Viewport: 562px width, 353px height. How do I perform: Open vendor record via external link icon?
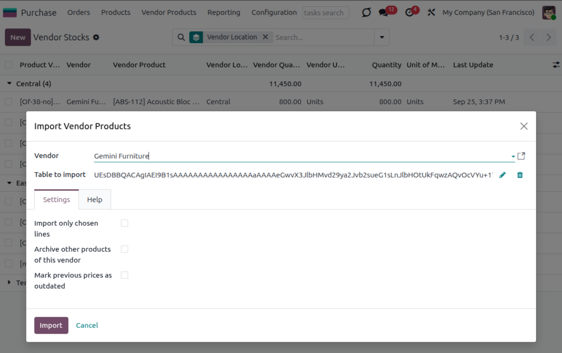(521, 156)
